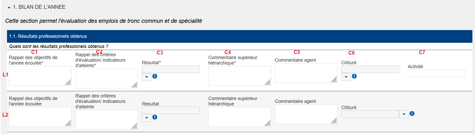
Task: Click the Activité text field
Action: point(437,73)
